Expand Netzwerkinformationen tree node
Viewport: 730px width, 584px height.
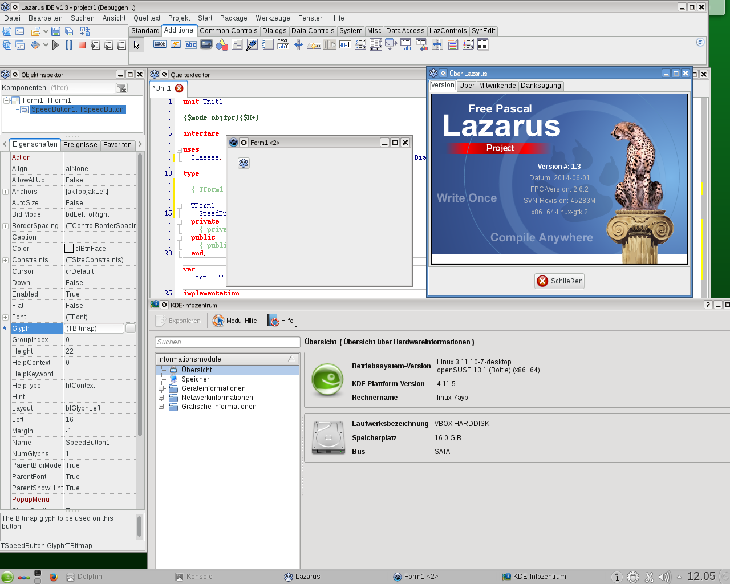click(x=161, y=398)
